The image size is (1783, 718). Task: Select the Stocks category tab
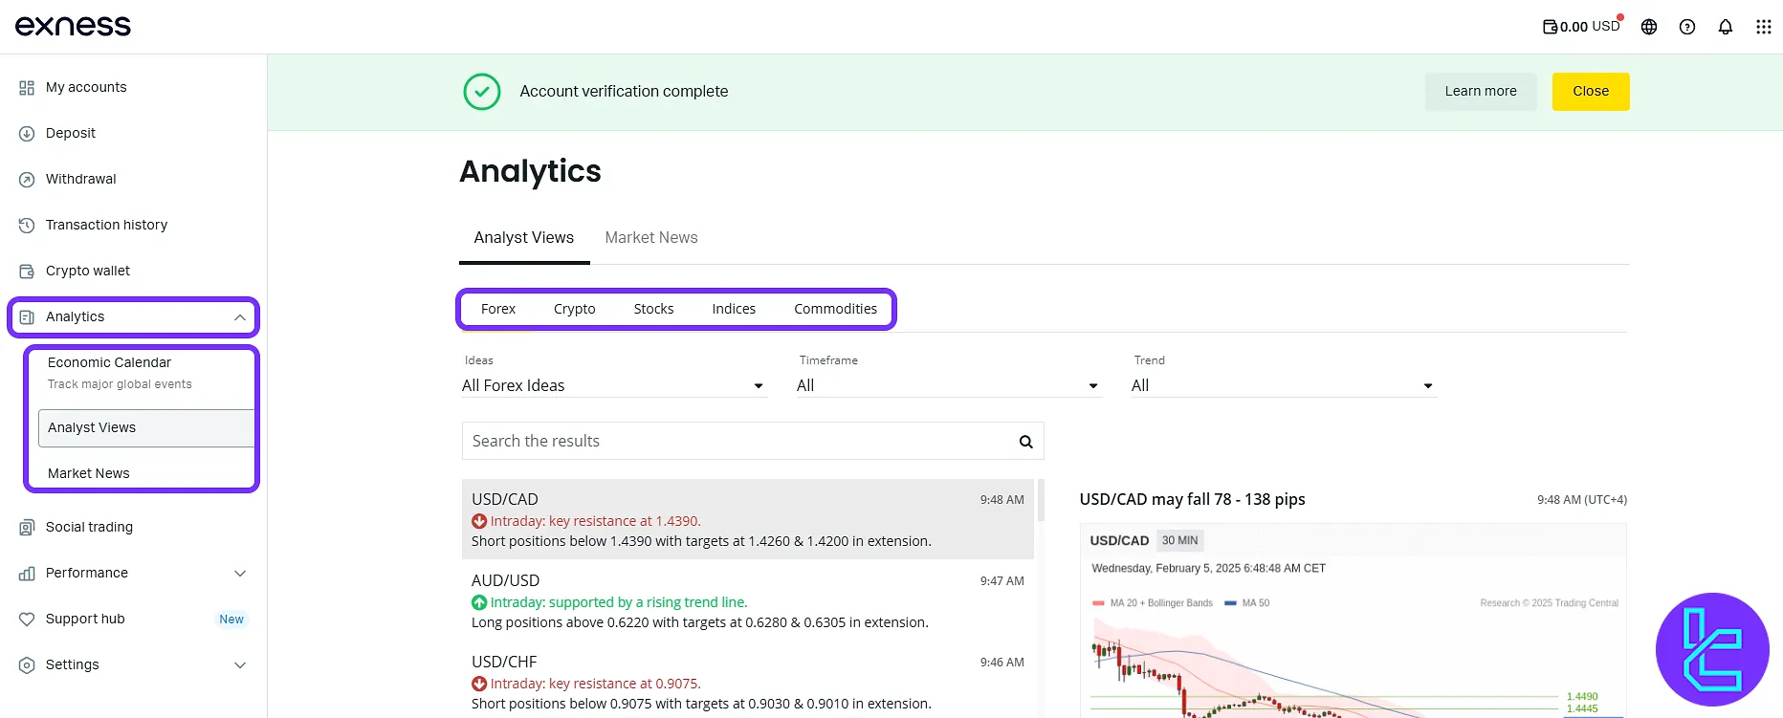tap(654, 309)
